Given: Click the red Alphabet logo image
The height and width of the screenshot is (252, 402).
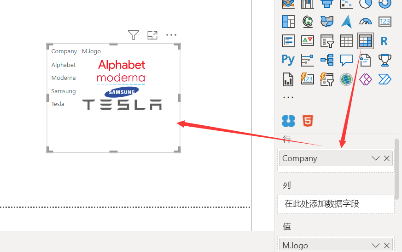Looking at the screenshot, I should (122, 65).
